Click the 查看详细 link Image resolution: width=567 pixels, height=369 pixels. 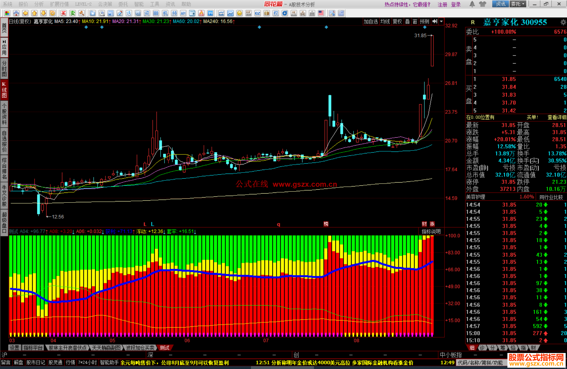click(x=557, y=117)
